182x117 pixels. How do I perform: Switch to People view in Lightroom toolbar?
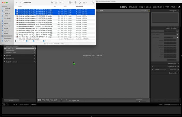pyautogui.click(x=56, y=100)
